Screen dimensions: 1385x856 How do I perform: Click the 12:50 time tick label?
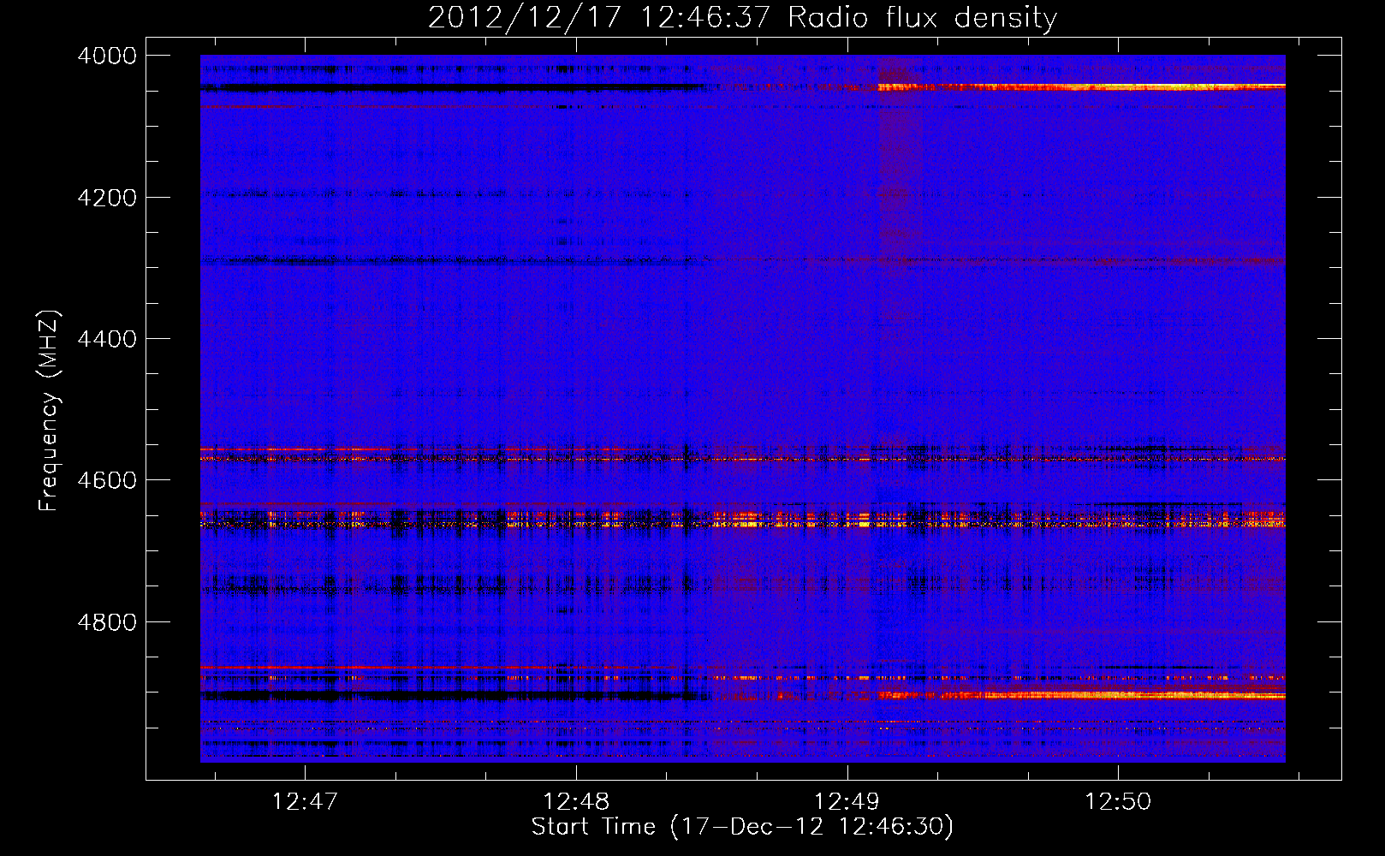(x=1118, y=801)
